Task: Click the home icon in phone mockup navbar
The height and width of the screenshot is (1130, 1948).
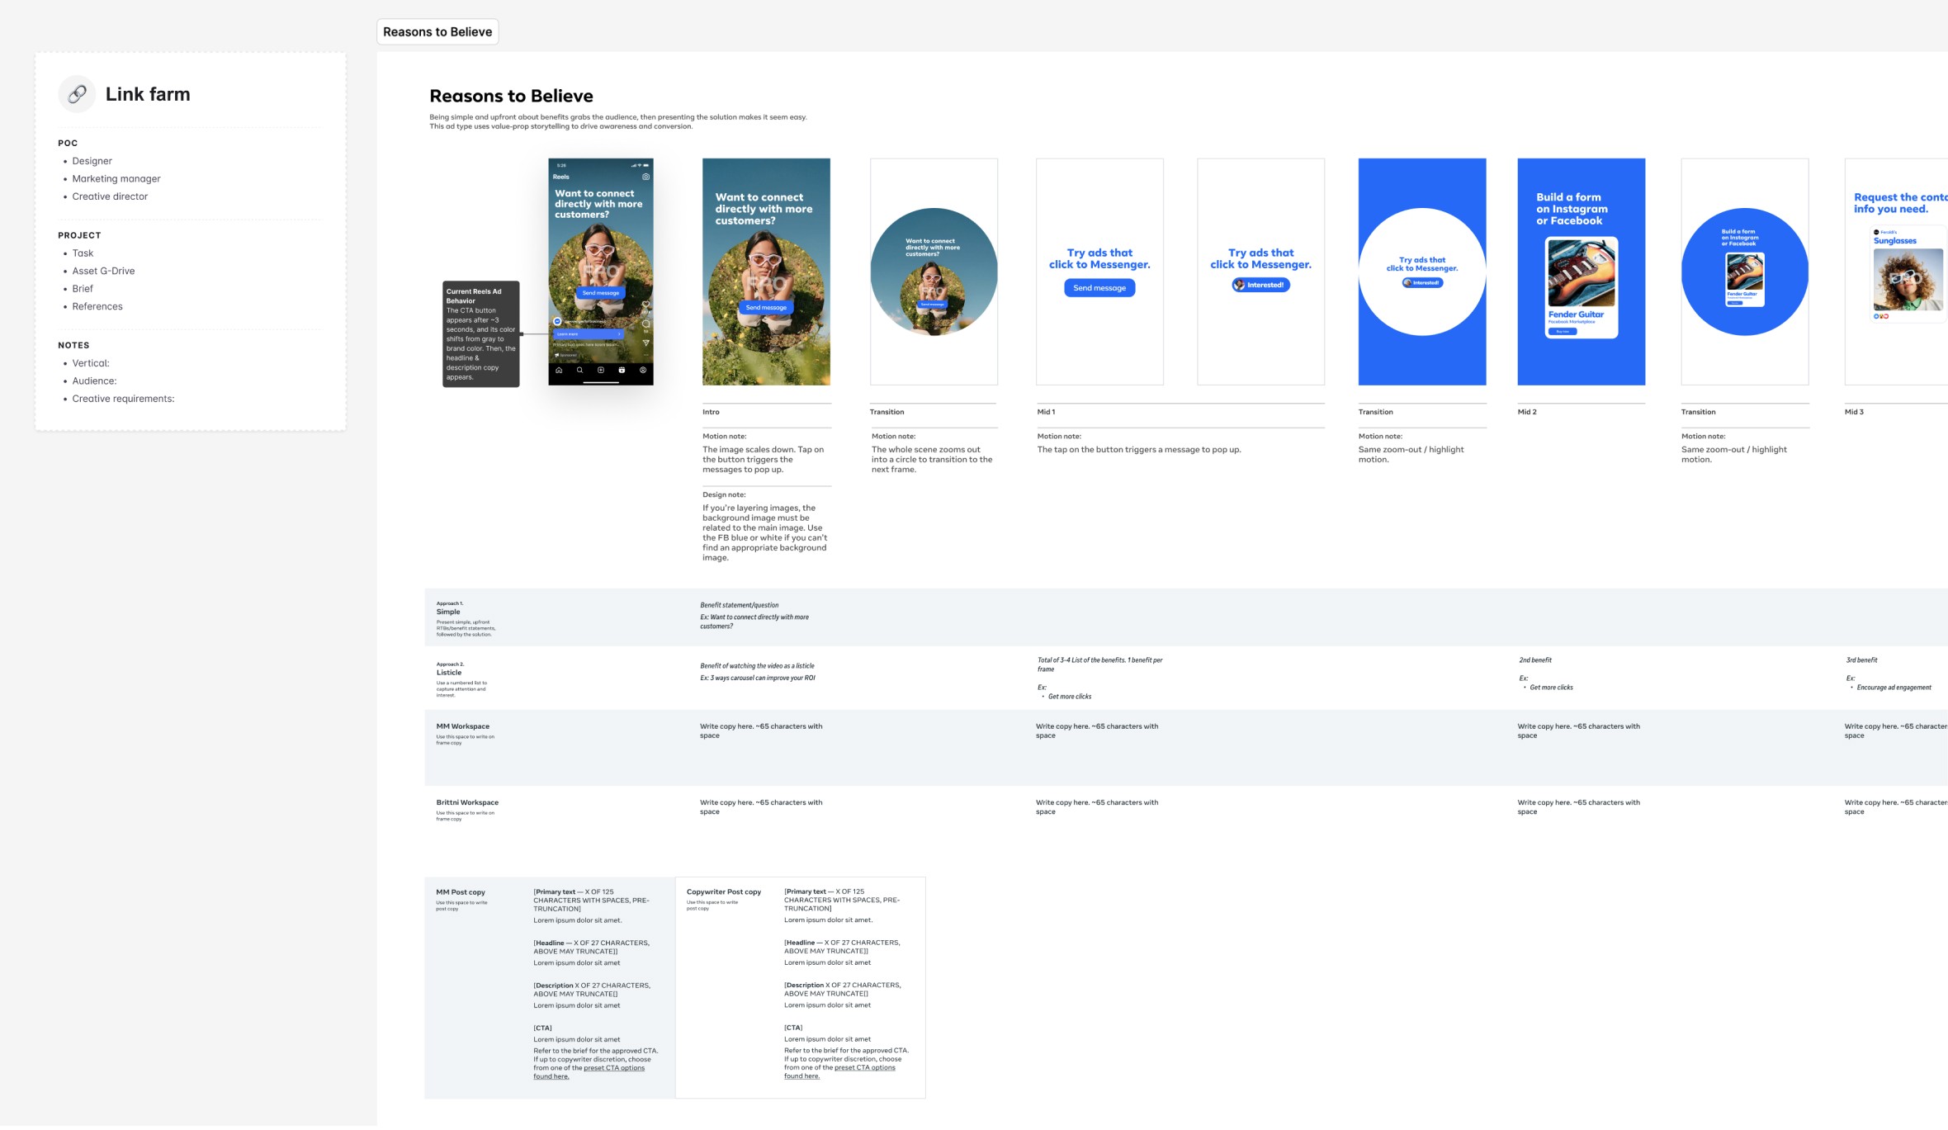Action: click(559, 370)
